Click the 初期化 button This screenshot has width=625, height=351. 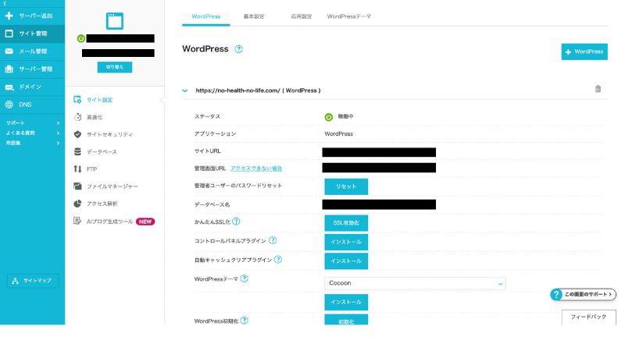point(346,320)
